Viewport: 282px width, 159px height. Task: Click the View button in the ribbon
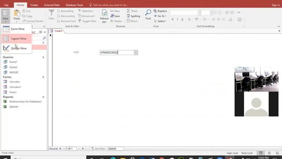point(5,16)
